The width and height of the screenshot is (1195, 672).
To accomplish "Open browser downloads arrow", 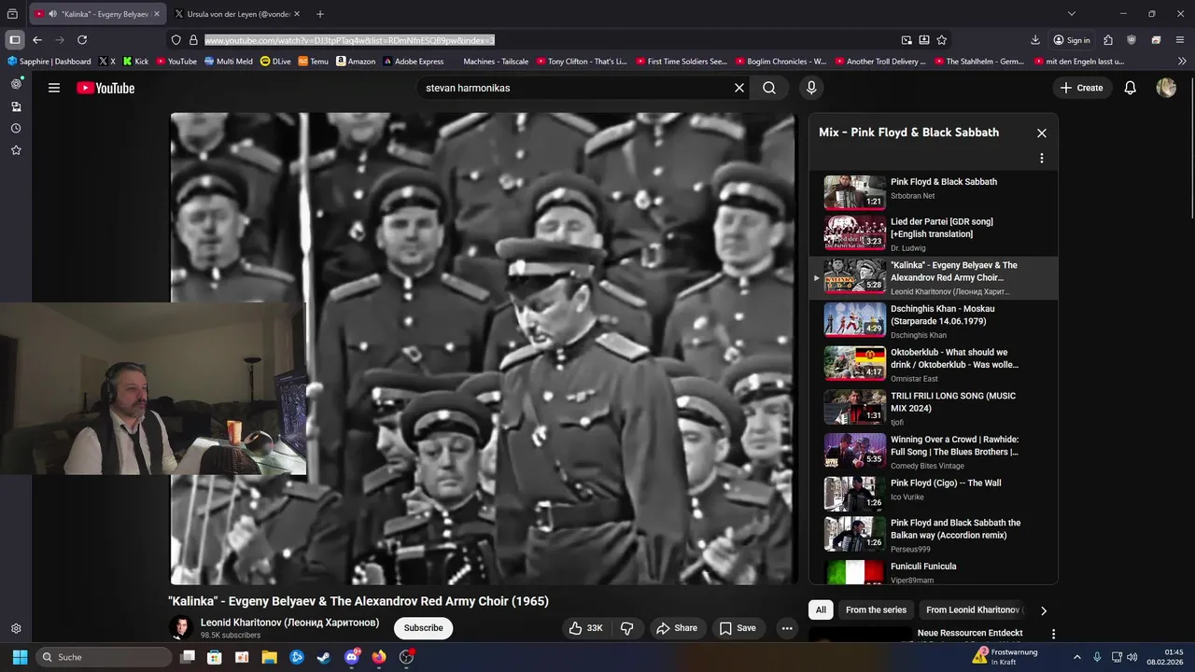I will click(x=1035, y=40).
